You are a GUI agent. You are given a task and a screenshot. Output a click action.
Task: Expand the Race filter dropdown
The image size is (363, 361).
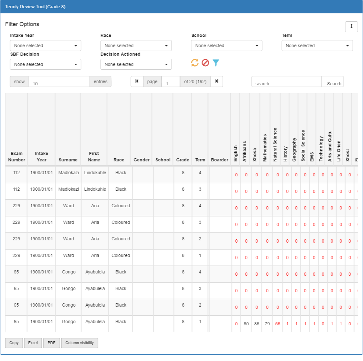[x=136, y=46]
